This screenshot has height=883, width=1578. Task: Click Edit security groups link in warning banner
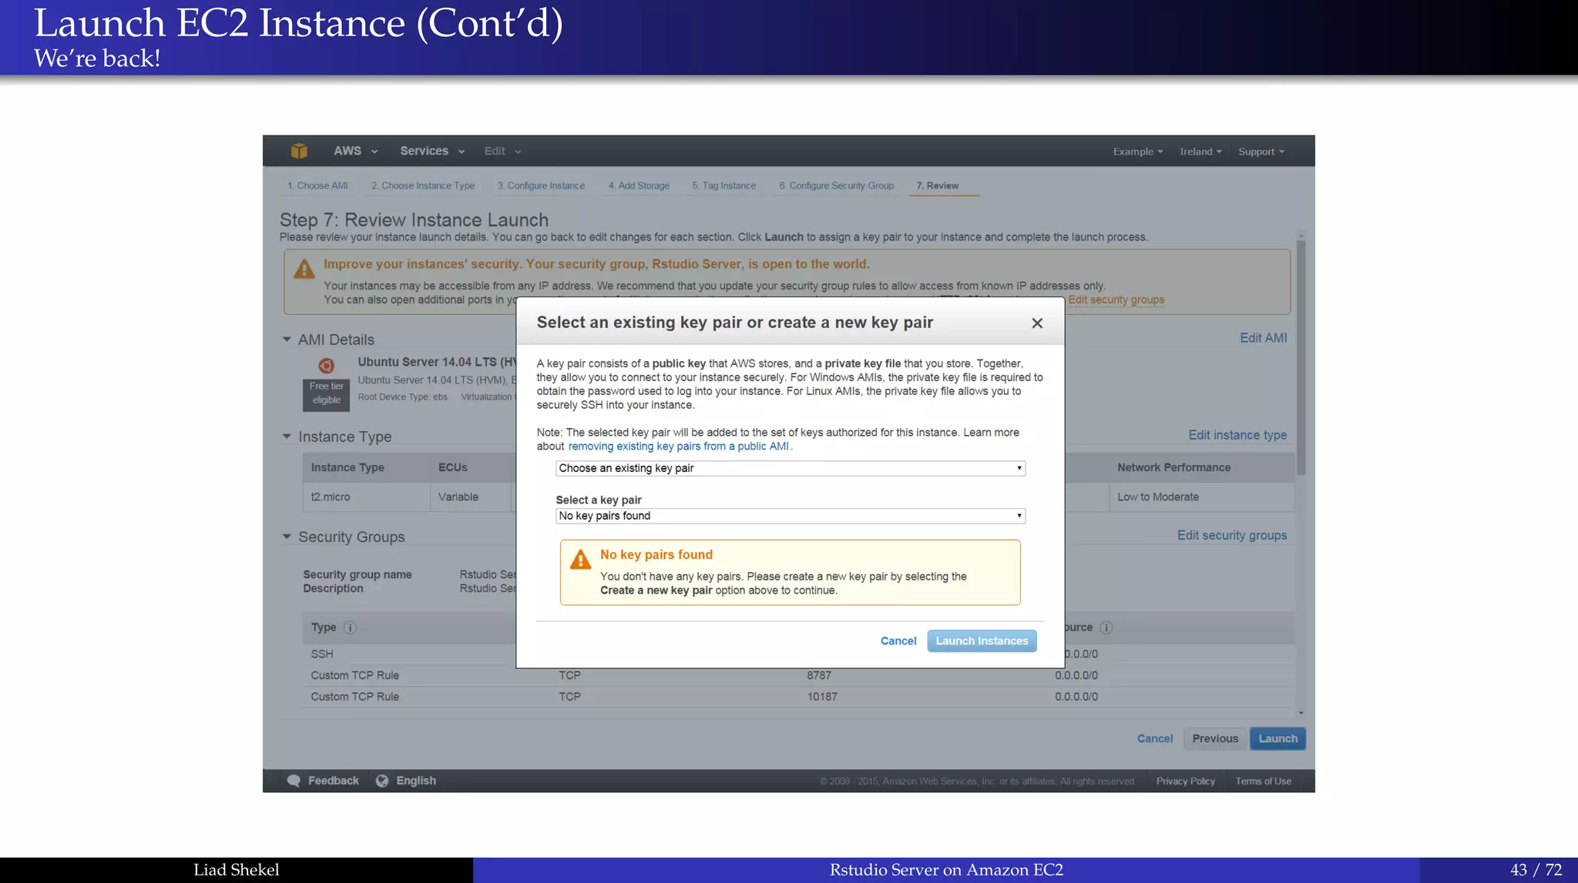point(1116,300)
